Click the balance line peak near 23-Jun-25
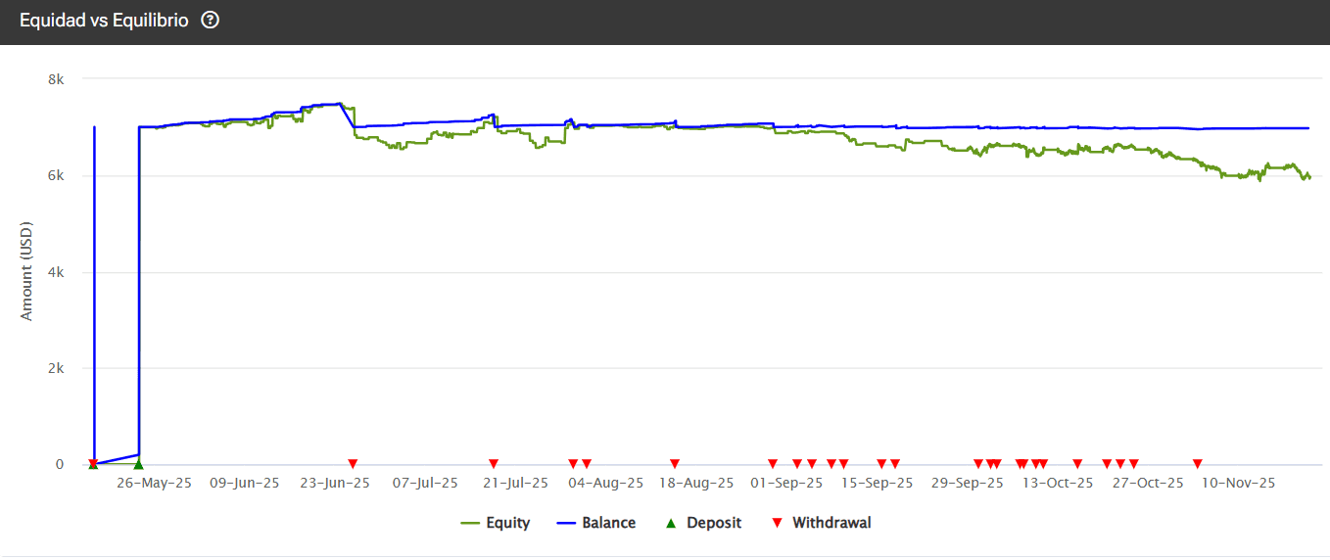This screenshot has width=1330, height=560. coord(338,104)
